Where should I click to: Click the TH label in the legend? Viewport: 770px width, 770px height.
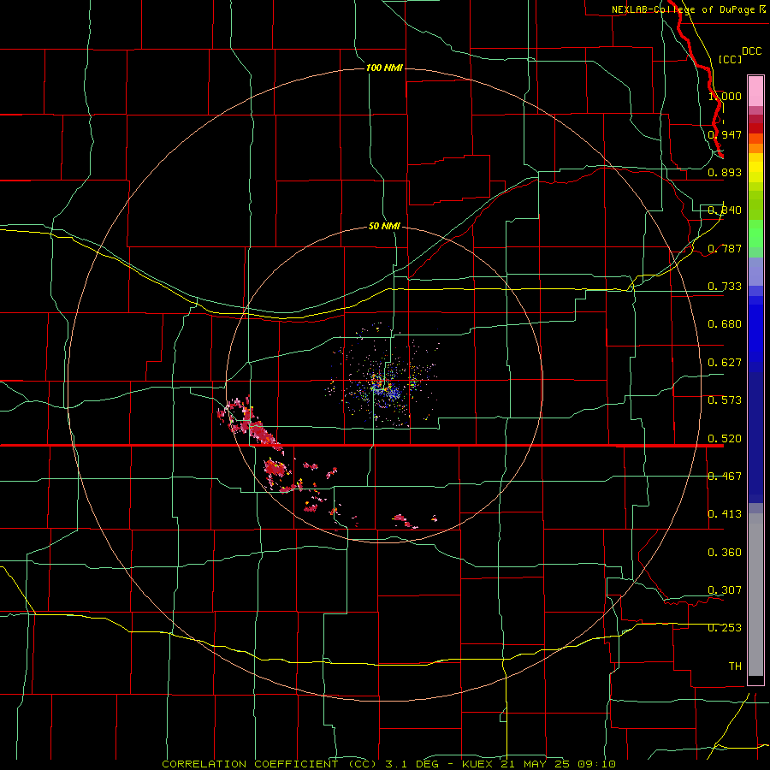[735, 666]
